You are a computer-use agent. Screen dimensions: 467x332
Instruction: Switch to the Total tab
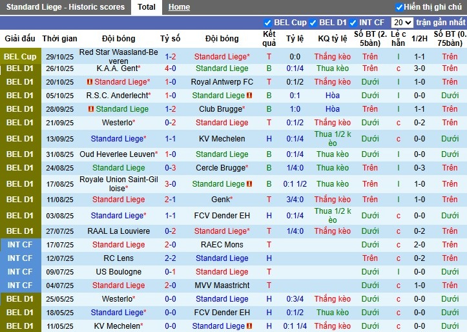[x=147, y=7]
